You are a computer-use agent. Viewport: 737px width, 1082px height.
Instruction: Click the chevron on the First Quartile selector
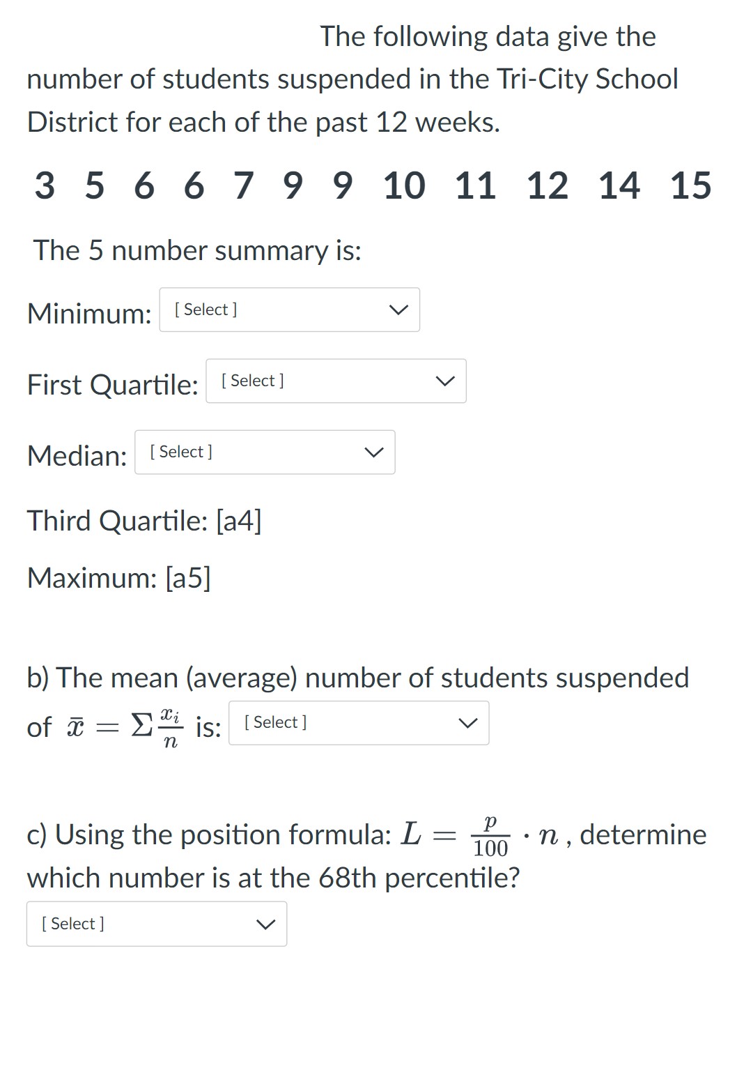coord(444,381)
